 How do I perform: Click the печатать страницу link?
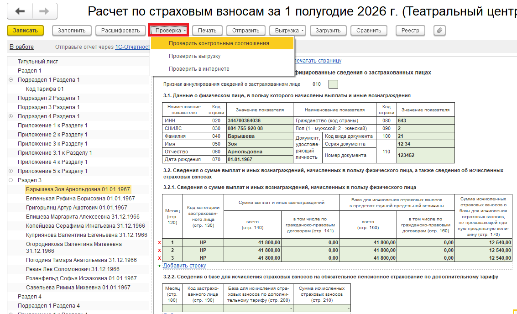pos(317,61)
